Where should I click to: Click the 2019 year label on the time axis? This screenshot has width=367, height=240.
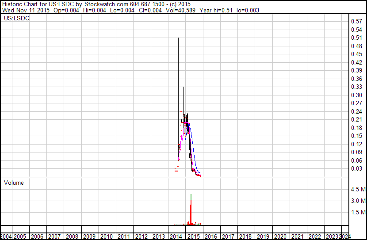pyautogui.click(x=263, y=236)
